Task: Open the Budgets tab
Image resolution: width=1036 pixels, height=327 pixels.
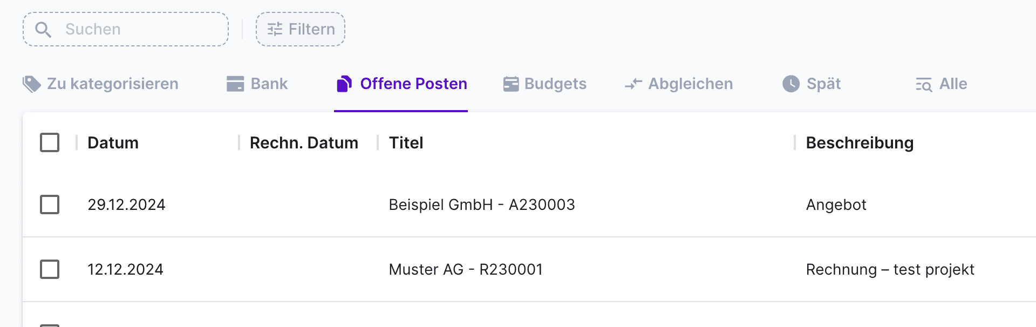Action: click(x=555, y=84)
